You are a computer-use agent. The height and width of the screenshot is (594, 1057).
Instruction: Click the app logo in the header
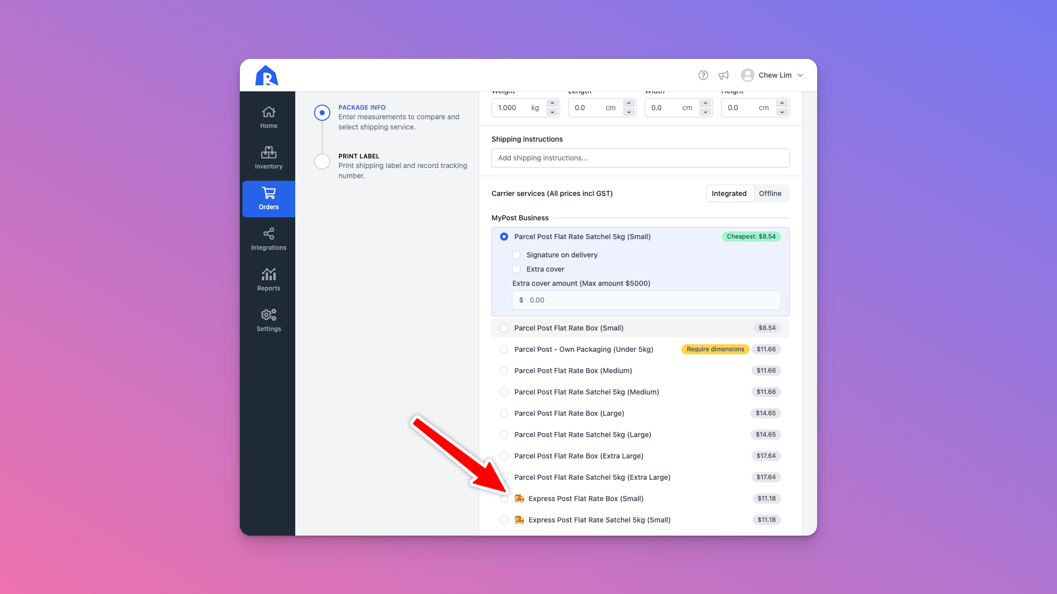(x=266, y=76)
